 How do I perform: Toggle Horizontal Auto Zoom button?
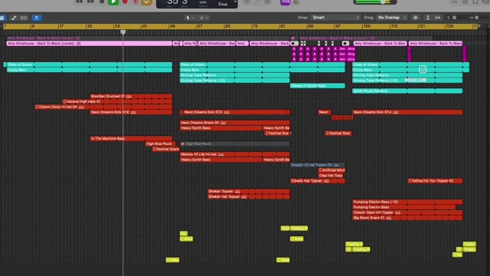(437, 18)
